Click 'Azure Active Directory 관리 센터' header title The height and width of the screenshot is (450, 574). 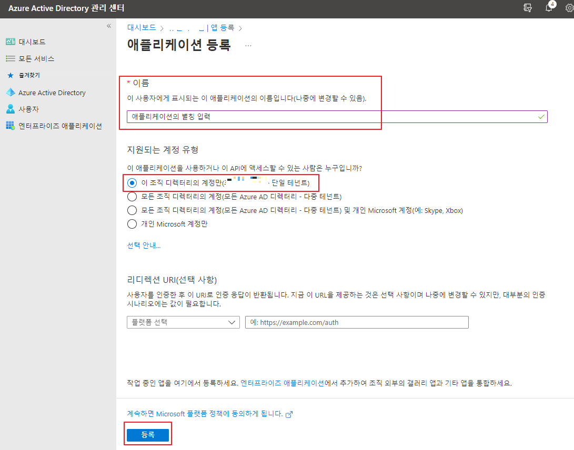[x=66, y=8]
